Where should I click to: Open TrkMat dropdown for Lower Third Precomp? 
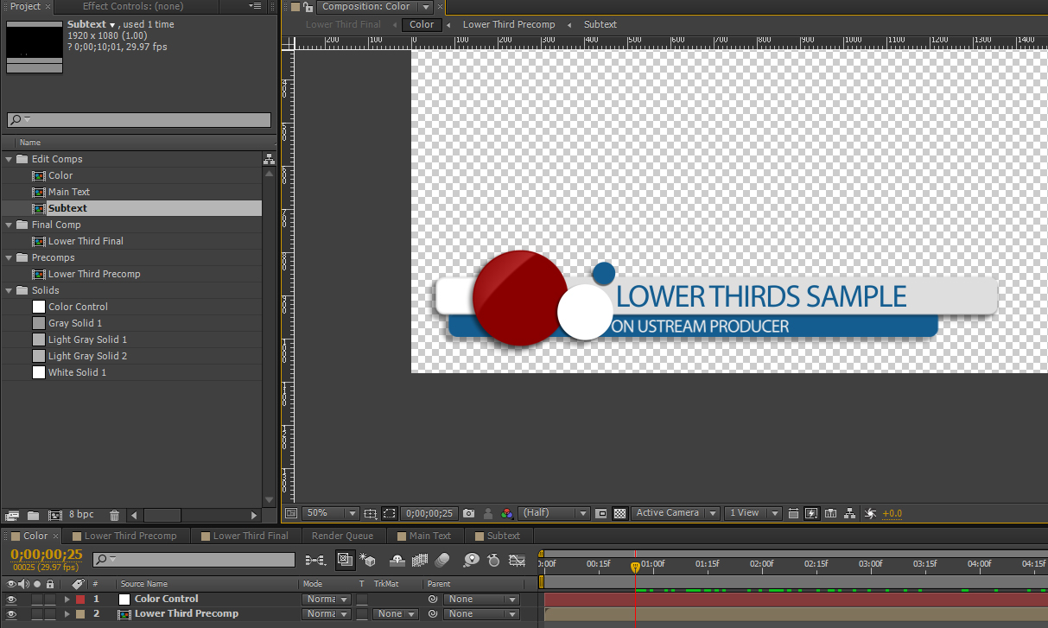tap(396, 614)
